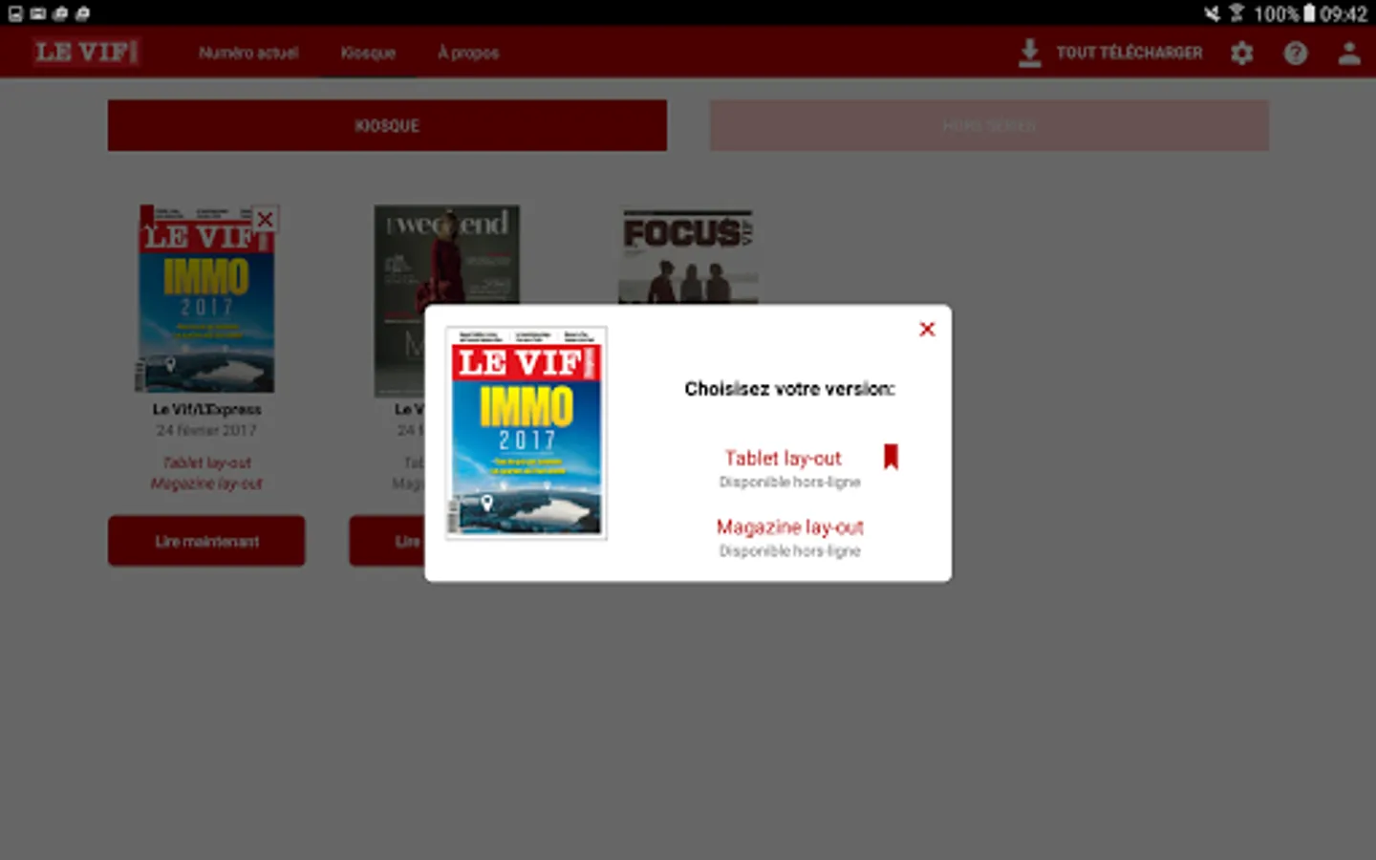This screenshot has height=860, width=1376.
Task: Open the Weekend magazine cover
Action: click(447, 254)
